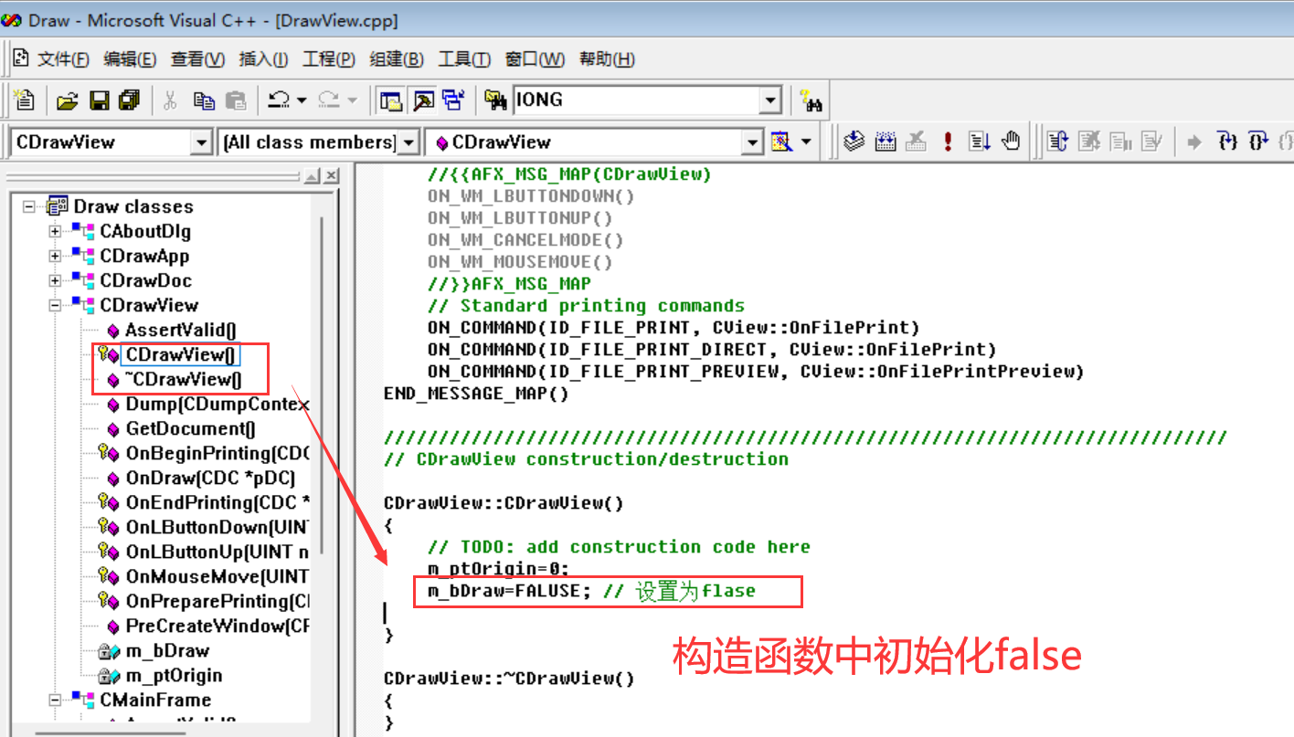Click the Find in Files icon
The width and height of the screenshot is (1294, 737).
(495, 100)
